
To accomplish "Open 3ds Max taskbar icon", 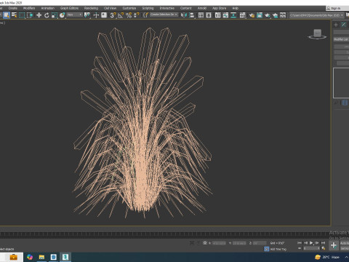I will [x=65, y=257].
